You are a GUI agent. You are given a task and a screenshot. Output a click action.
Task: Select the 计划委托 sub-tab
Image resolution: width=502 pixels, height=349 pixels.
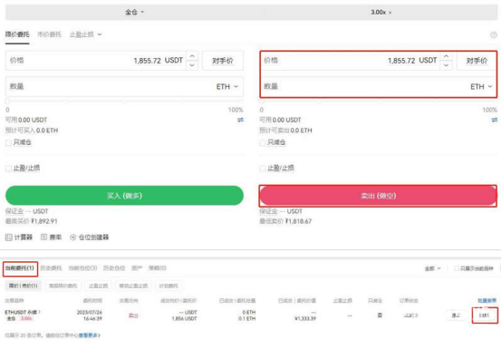click(169, 286)
